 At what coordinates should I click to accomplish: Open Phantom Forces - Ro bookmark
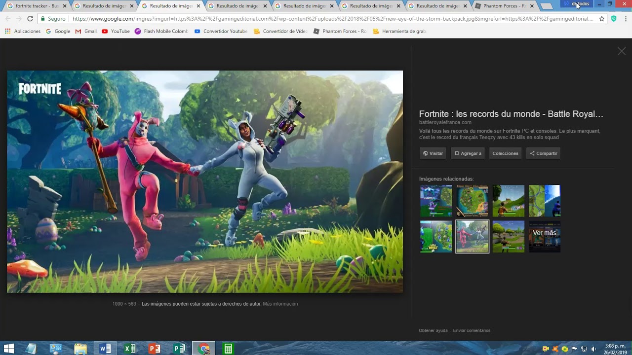click(x=340, y=31)
